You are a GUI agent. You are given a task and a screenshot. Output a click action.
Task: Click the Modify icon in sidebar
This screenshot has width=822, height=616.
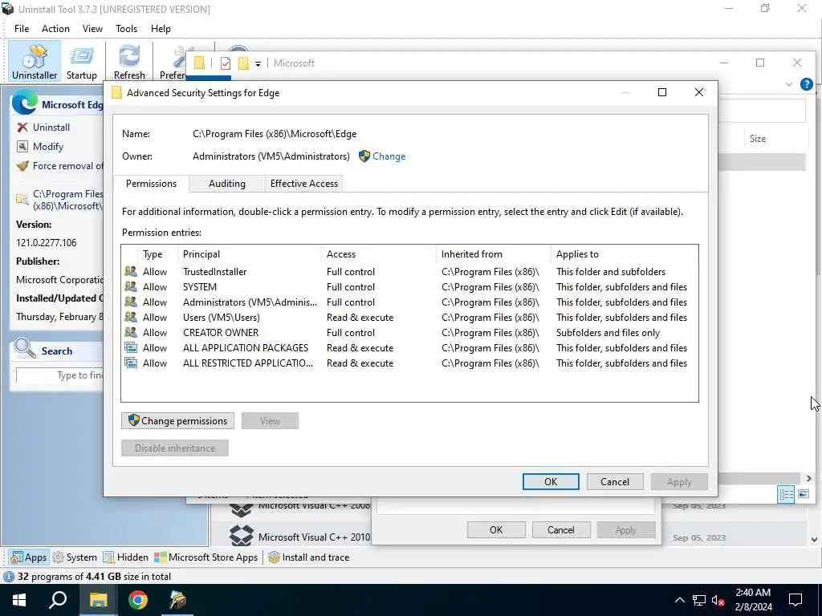(22, 147)
